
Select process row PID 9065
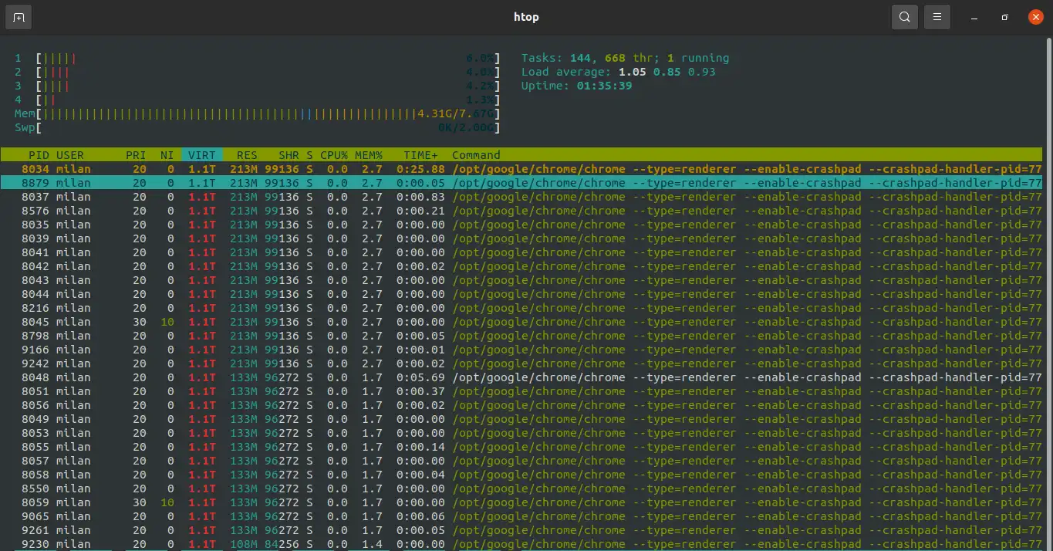(x=521, y=516)
